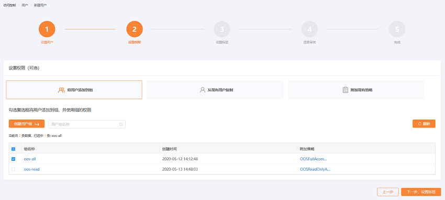445x200 pixels.
Task: Check the oos-read group checkbox
Action: pos(13,169)
